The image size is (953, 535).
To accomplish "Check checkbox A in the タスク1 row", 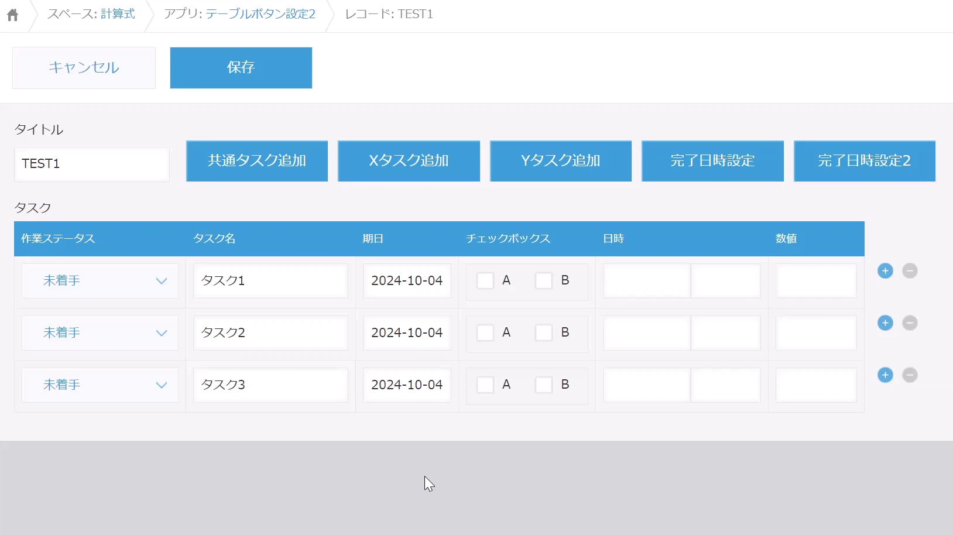I will point(485,280).
